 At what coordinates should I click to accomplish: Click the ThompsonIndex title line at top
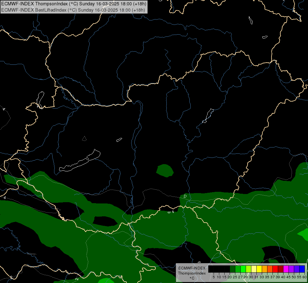(74, 4)
